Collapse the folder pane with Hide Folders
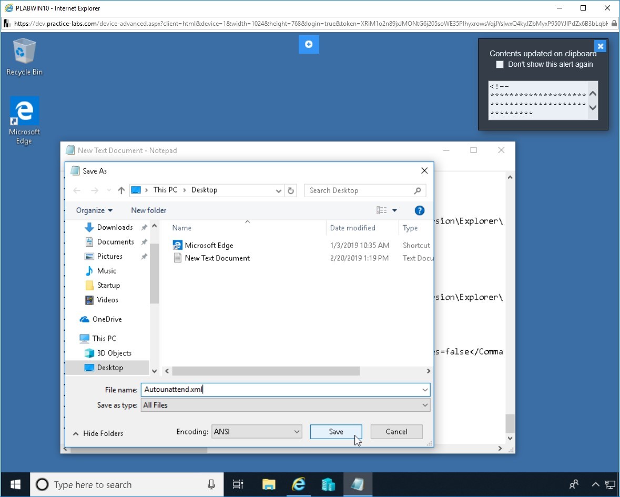This screenshot has height=497, width=620. 98,434
